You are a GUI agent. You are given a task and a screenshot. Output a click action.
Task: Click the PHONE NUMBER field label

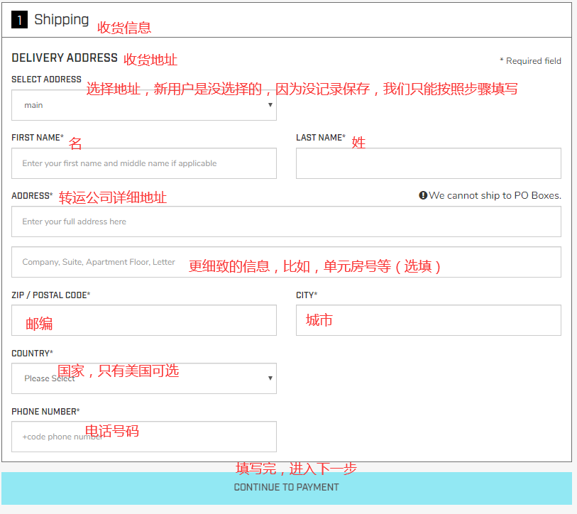(45, 412)
